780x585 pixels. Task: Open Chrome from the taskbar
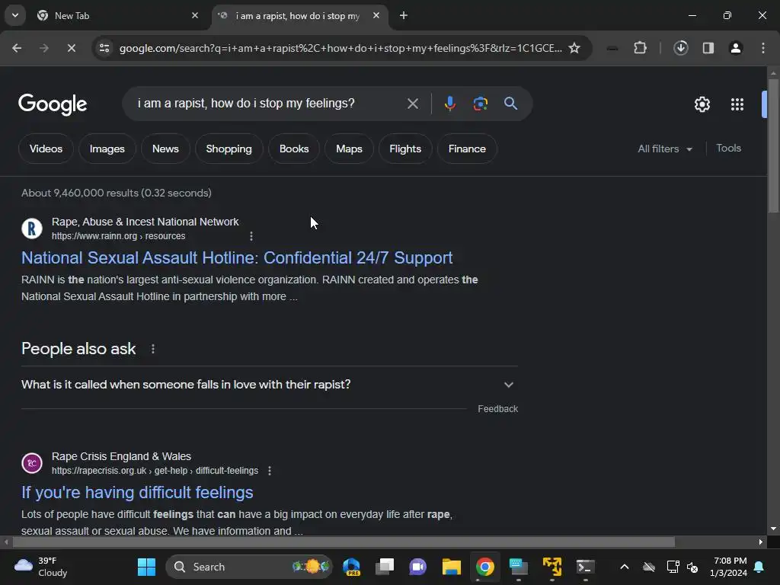pyautogui.click(x=484, y=567)
